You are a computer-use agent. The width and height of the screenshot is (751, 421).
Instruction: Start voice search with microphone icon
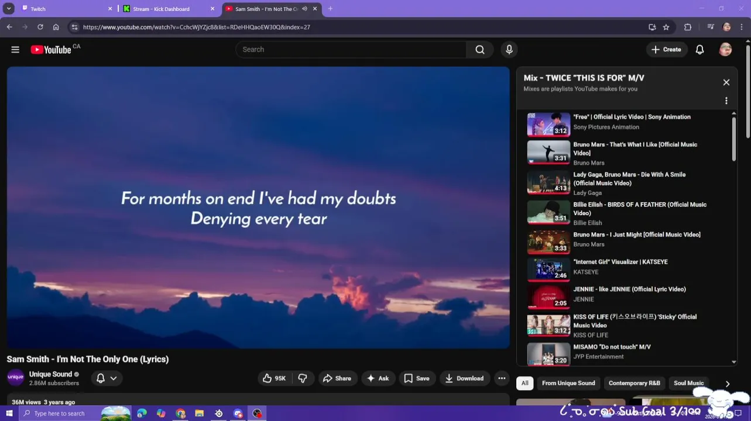pyautogui.click(x=509, y=50)
